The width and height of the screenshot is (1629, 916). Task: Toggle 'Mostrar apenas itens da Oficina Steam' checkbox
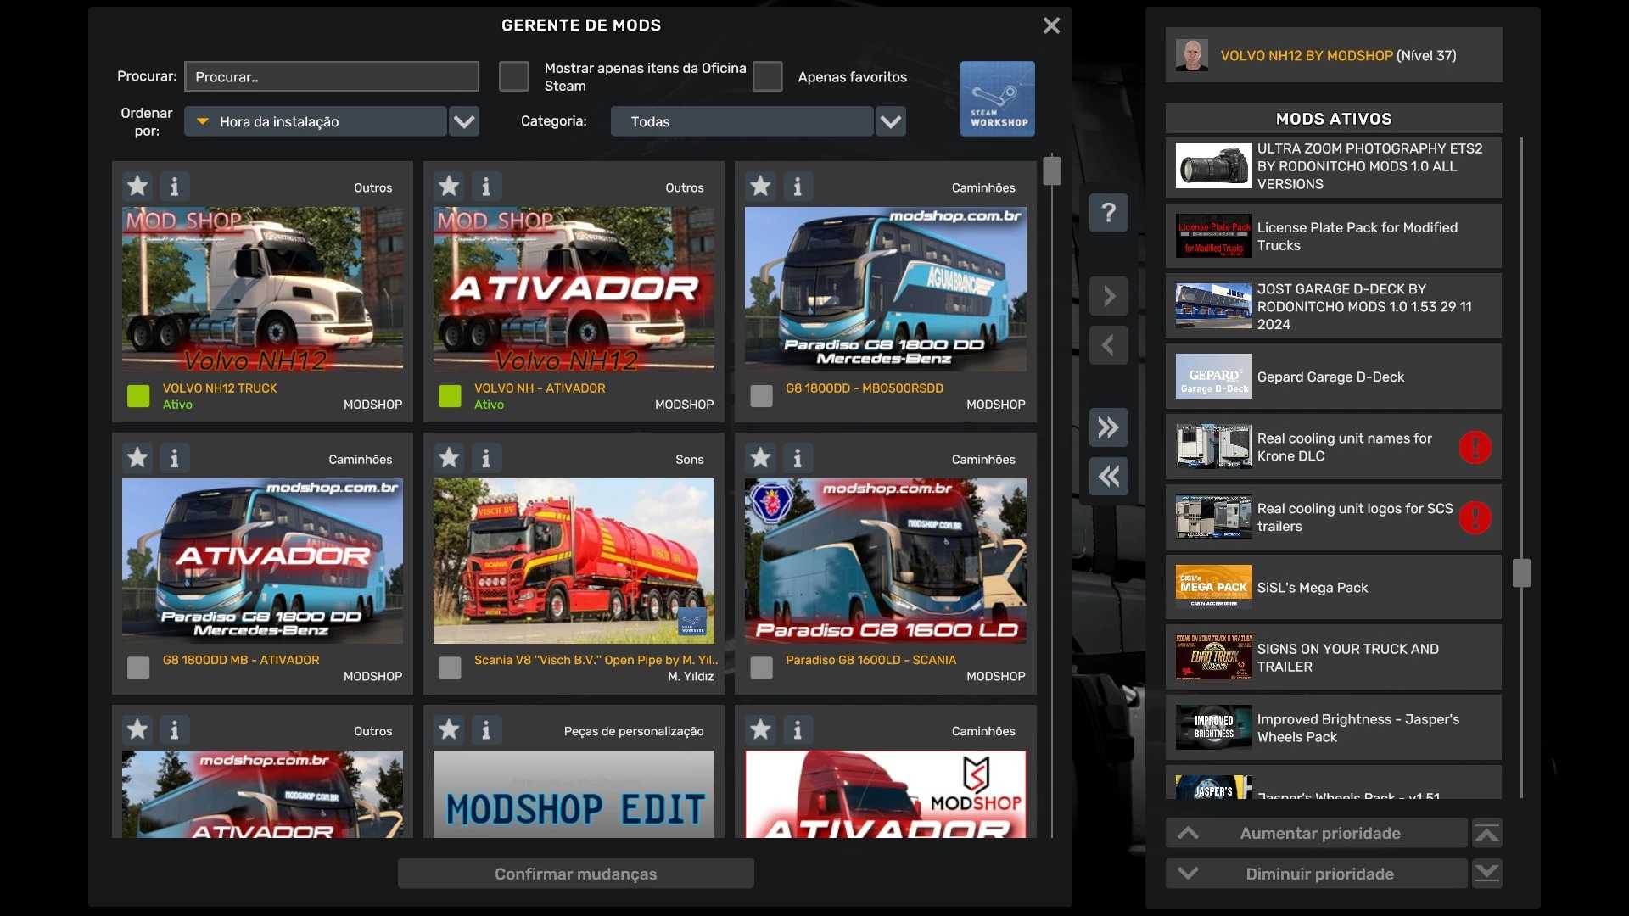(x=513, y=76)
